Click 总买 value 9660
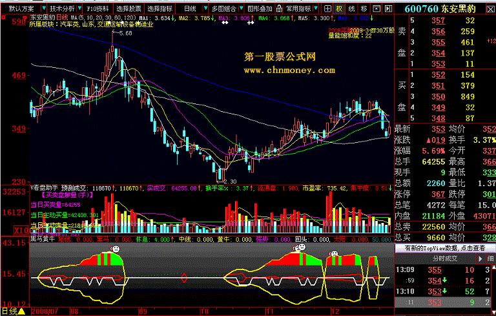The height and width of the screenshot is (316, 496). click(436, 237)
